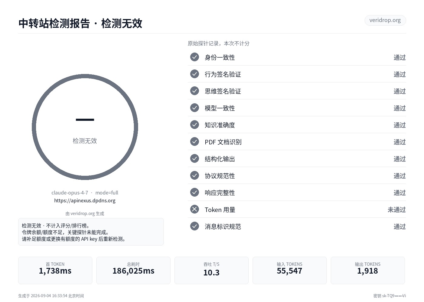Click the checkmark icon beside 消息标识规范
The width and height of the screenshot is (424, 302).
pos(194,226)
